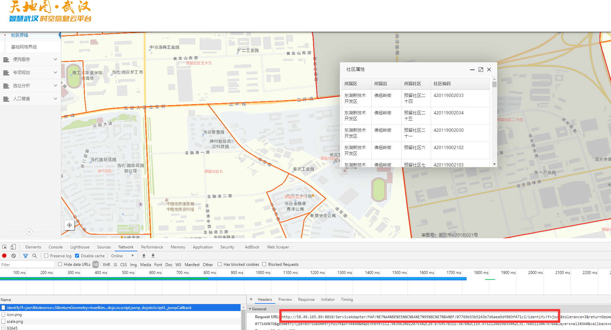Enable the Preserve log checkbox
The image size is (611, 330).
[46, 256]
